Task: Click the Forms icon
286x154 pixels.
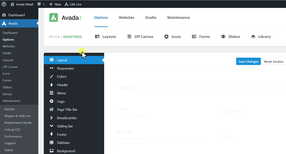Action: 194,37
